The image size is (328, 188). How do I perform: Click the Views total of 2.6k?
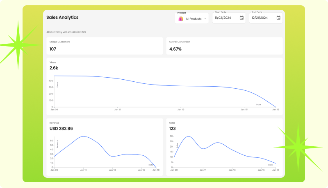tap(54, 68)
